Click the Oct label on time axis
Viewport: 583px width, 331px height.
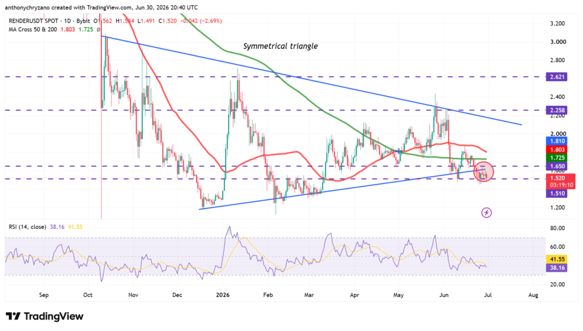click(x=88, y=295)
